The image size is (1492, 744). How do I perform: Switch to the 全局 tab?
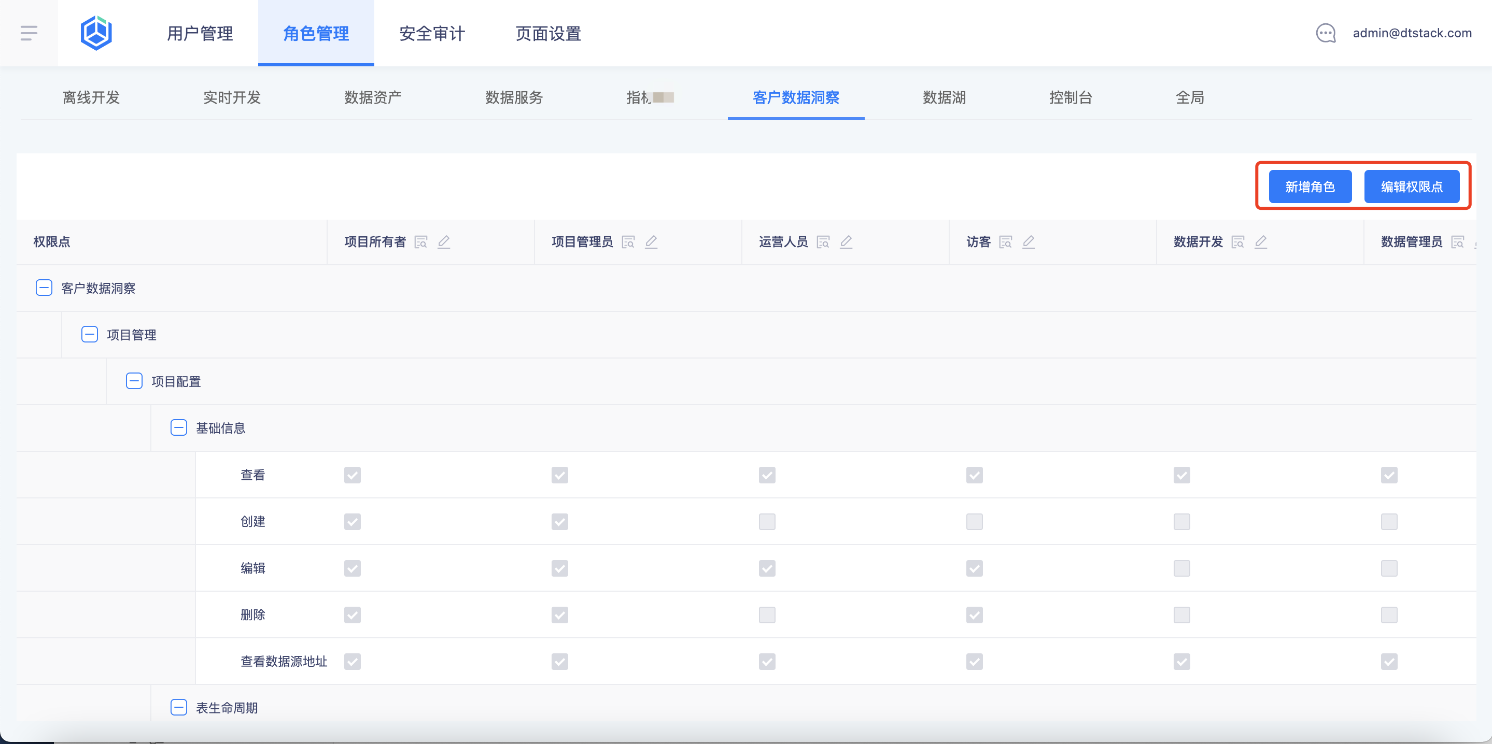1190,97
